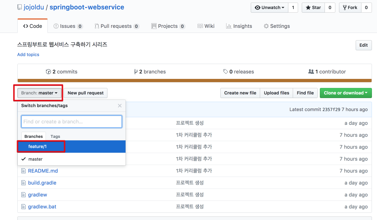
Task: Click the star count 0
Action: click(x=330, y=8)
